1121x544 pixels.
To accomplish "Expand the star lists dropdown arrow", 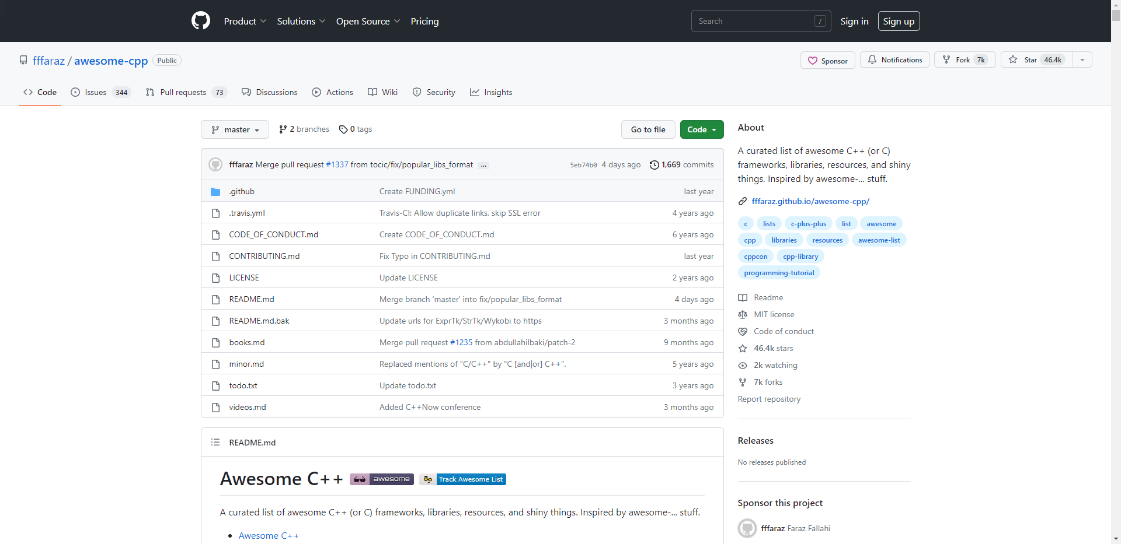I will coord(1082,60).
